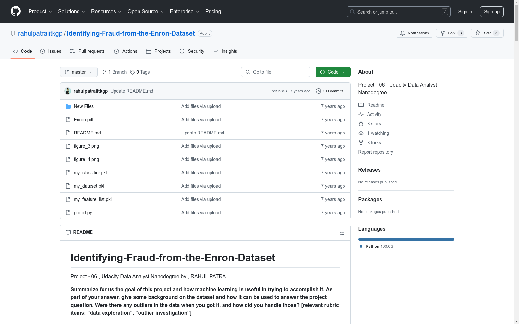Open the poi_id.py file name
This screenshot has width=519, height=324.
tap(83, 213)
